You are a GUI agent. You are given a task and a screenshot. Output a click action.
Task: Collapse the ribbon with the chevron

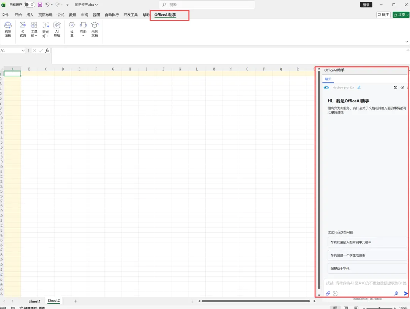click(407, 42)
